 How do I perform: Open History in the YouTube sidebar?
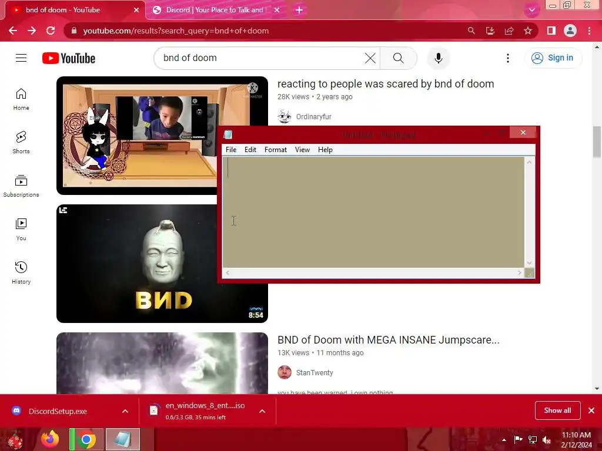(21, 272)
